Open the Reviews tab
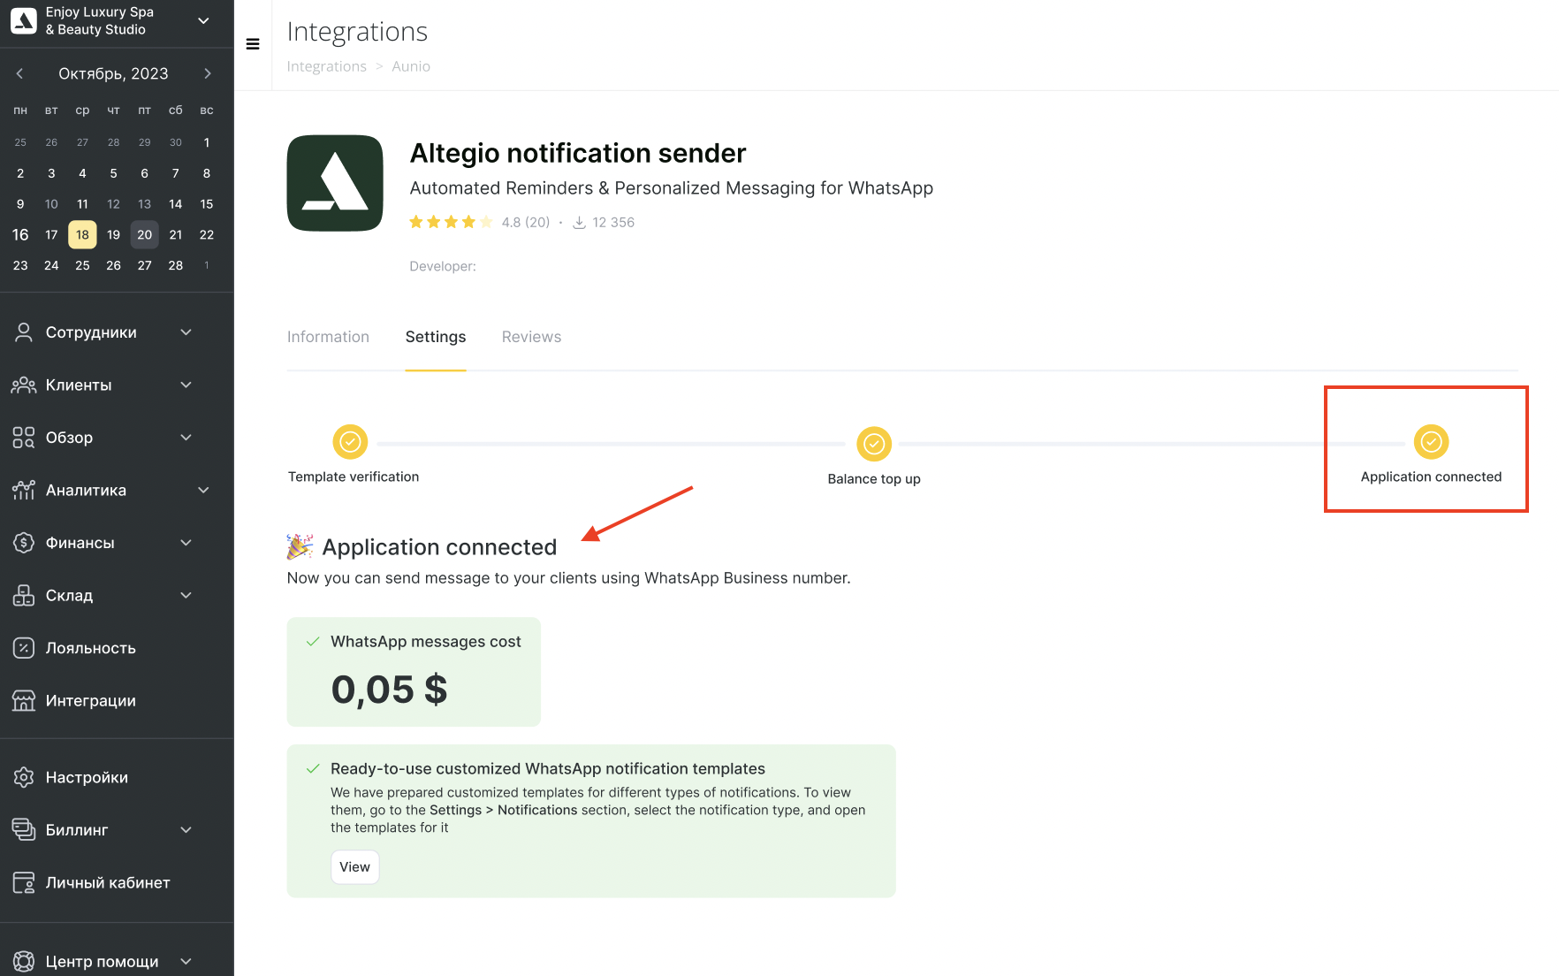Image resolution: width=1559 pixels, height=976 pixels. click(531, 337)
